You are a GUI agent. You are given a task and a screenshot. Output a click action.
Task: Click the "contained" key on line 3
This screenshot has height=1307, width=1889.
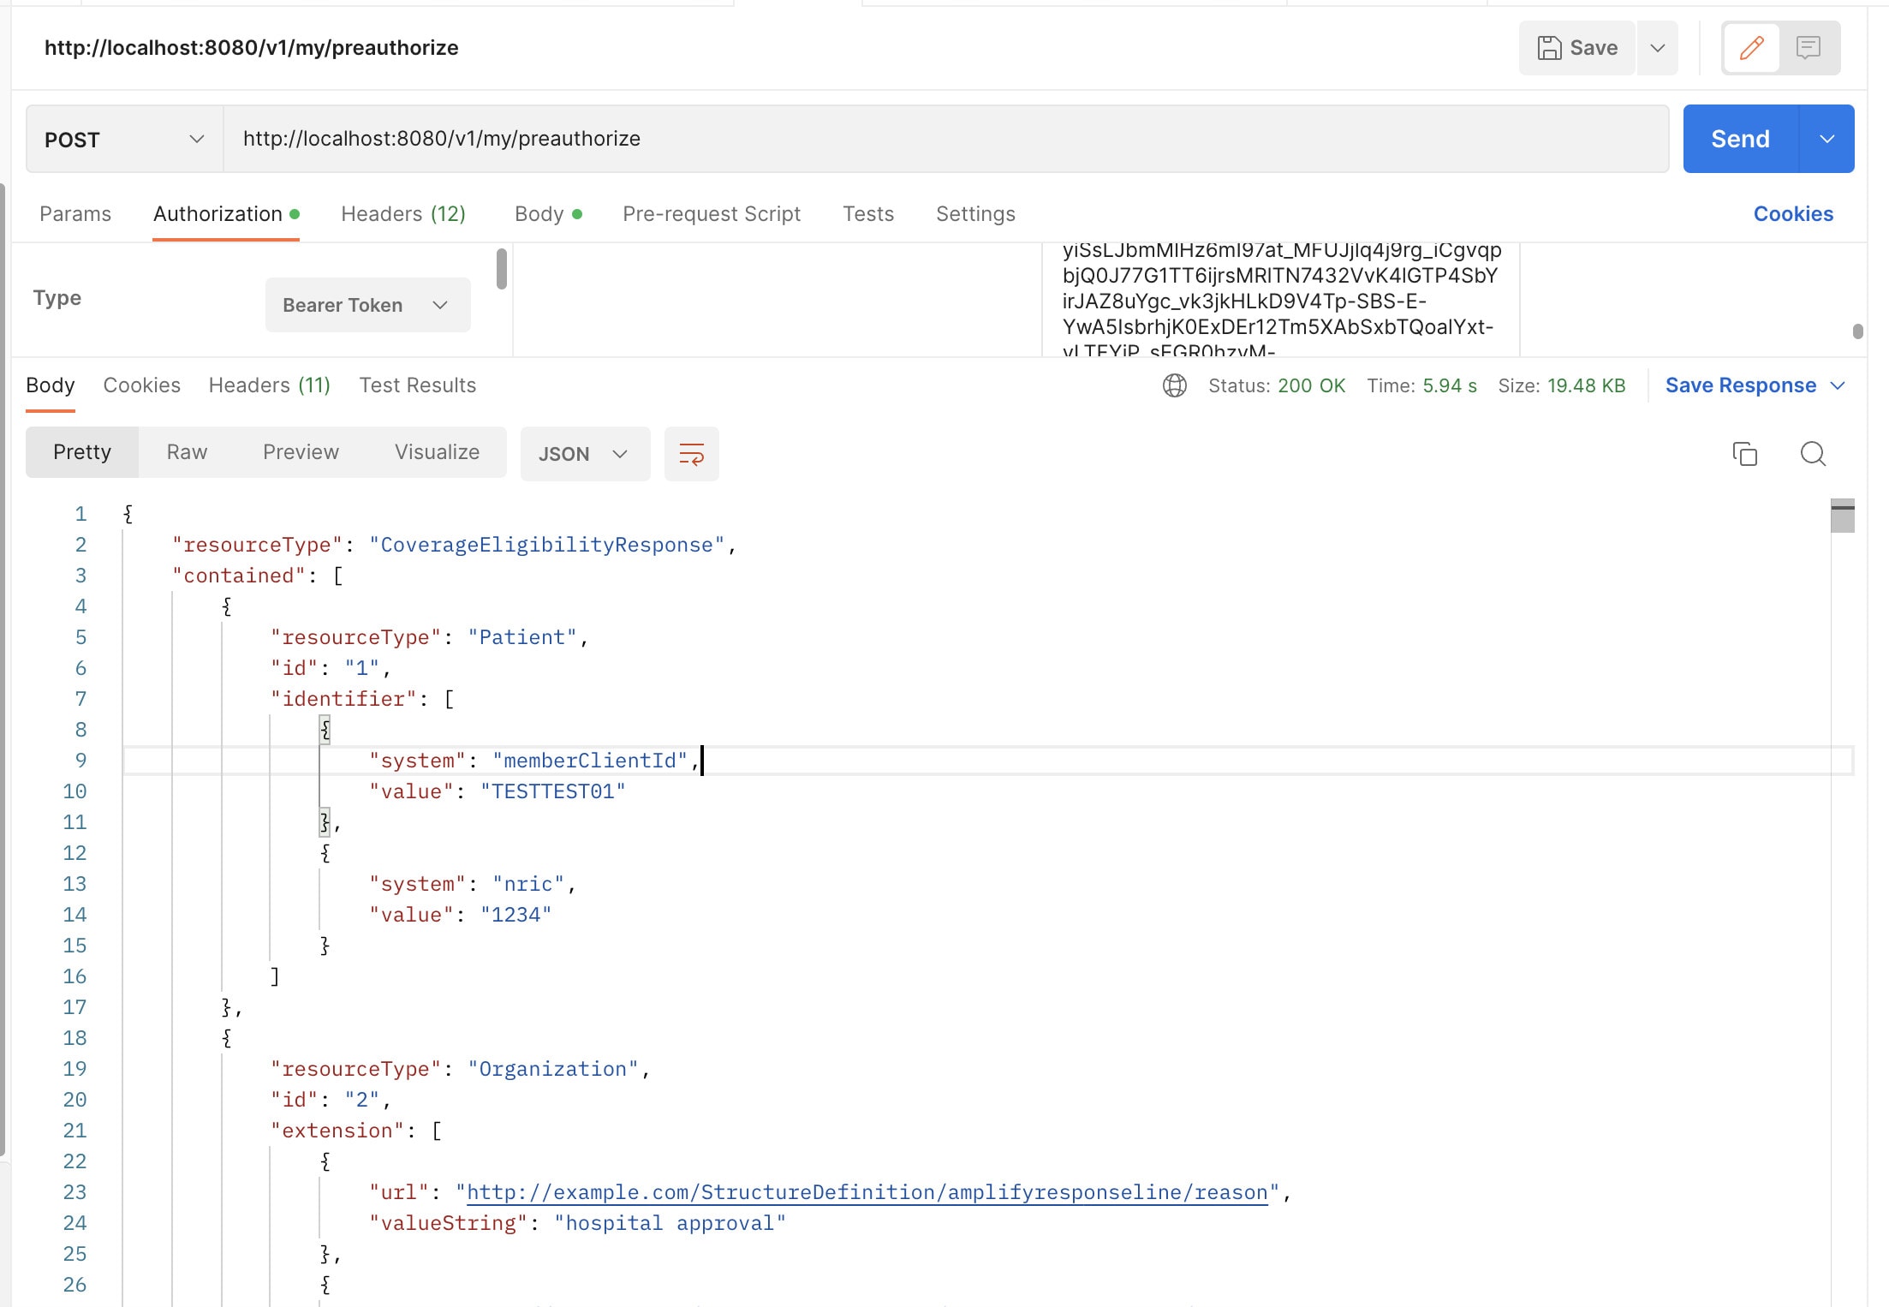point(239,576)
